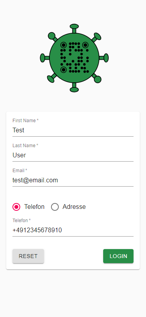Viewport: 146px width, 317px height.
Task: Click the left spike of the virus logo
Action: 45,58
